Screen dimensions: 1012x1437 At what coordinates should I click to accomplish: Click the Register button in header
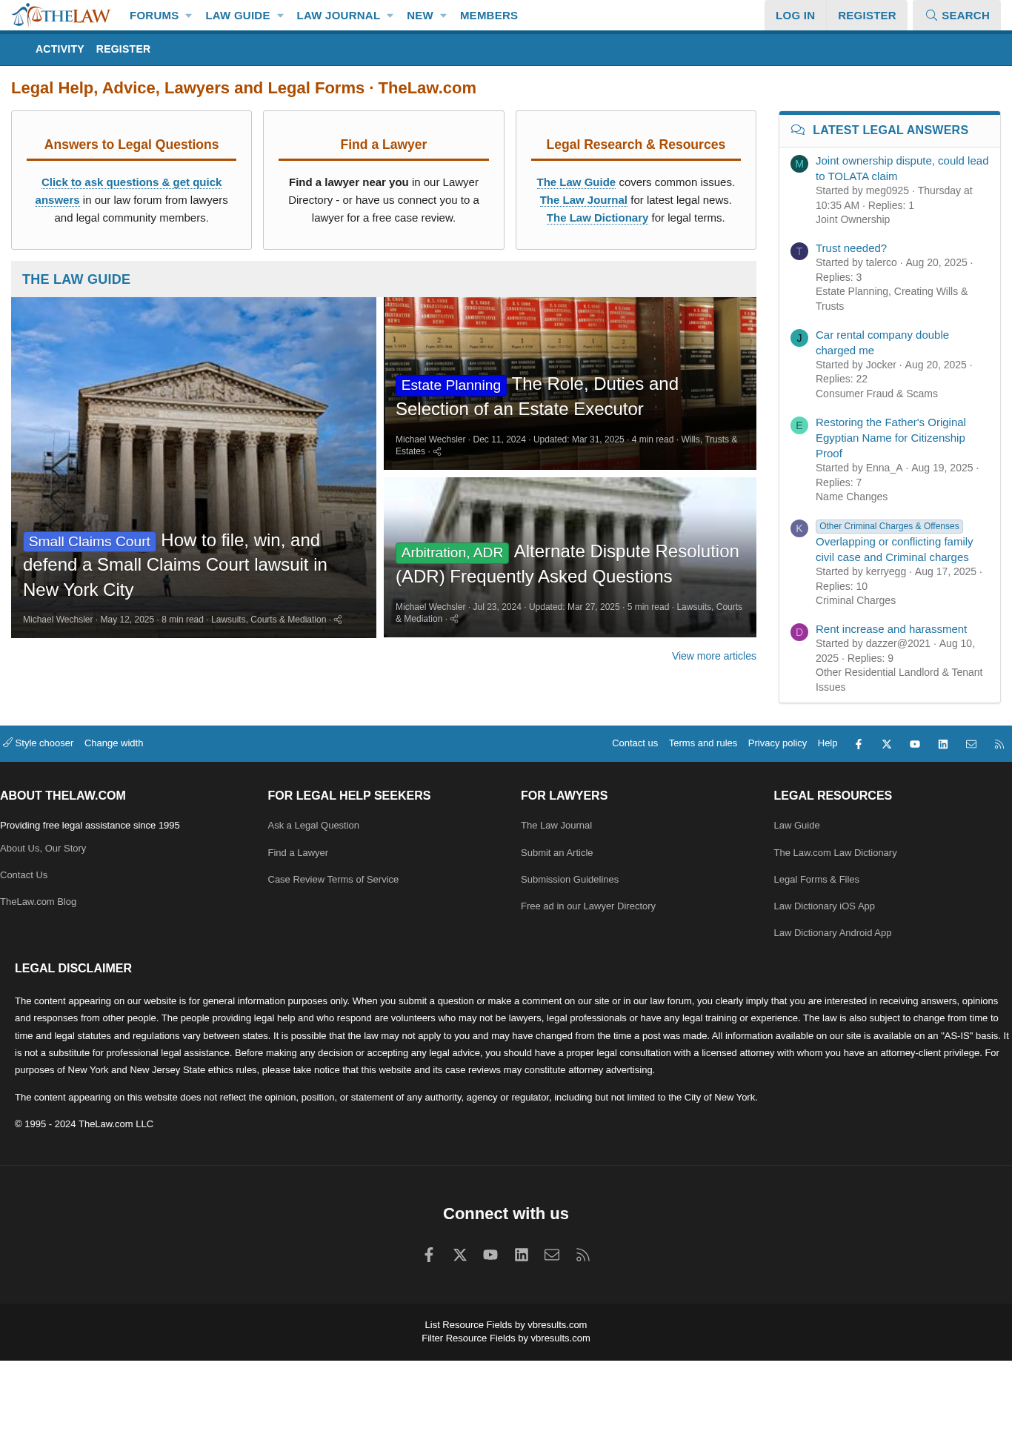pos(867,16)
